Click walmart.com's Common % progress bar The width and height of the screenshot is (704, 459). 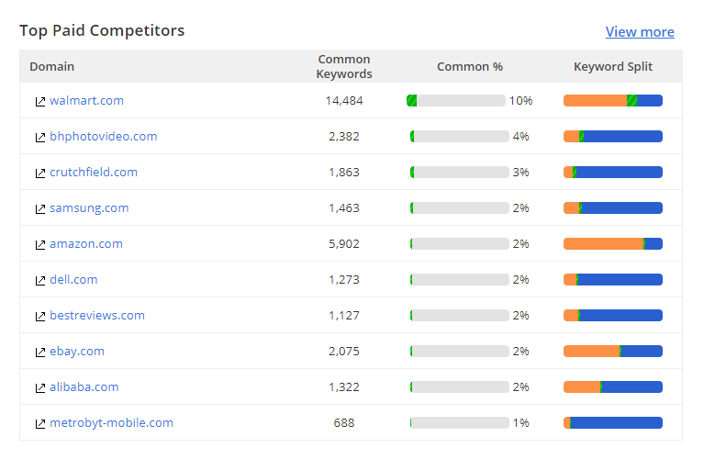[x=456, y=100]
